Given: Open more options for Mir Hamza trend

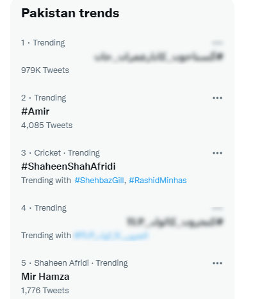Looking at the screenshot, I should click(x=217, y=263).
